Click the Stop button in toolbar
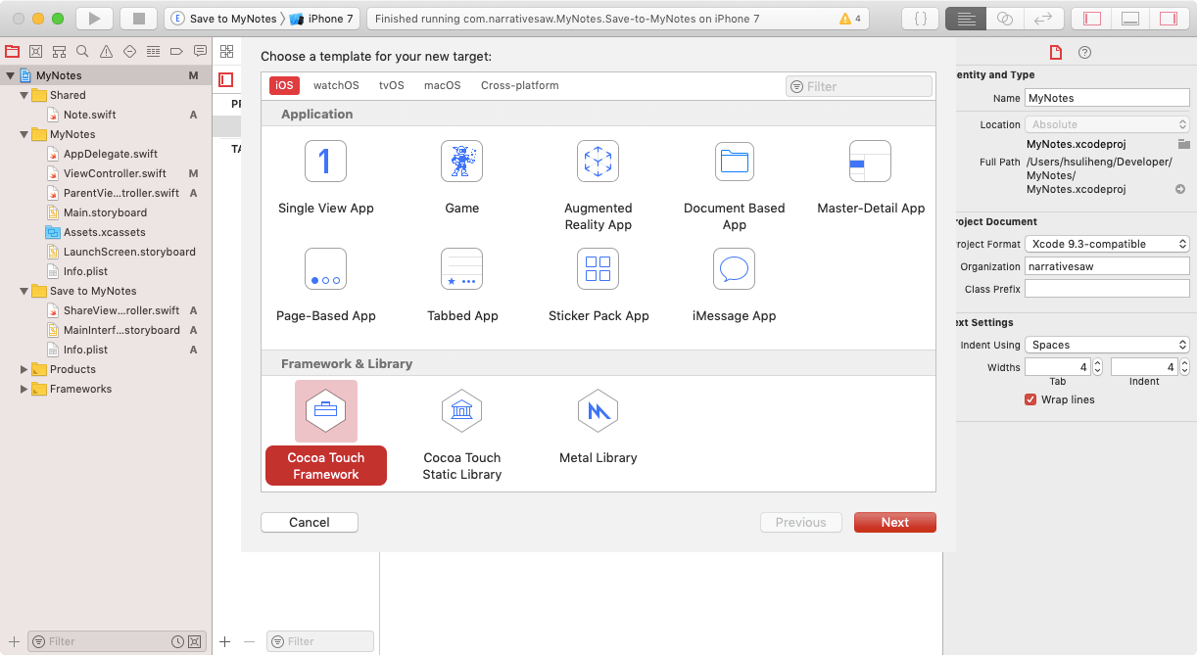This screenshot has height=655, width=1197. click(x=138, y=19)
